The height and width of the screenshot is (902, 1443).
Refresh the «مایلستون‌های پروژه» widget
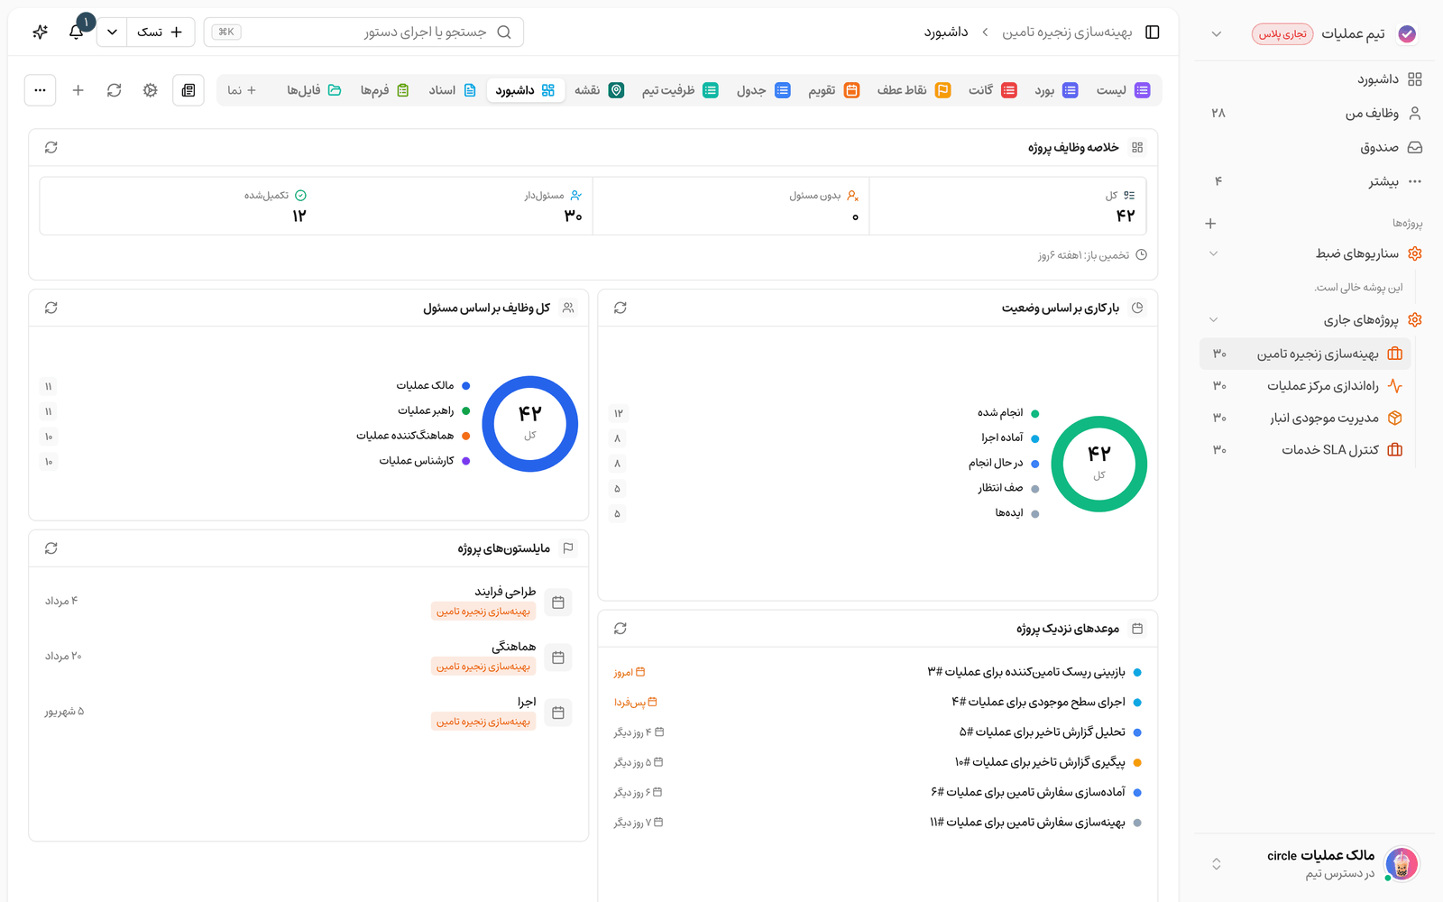pos(51,548)
